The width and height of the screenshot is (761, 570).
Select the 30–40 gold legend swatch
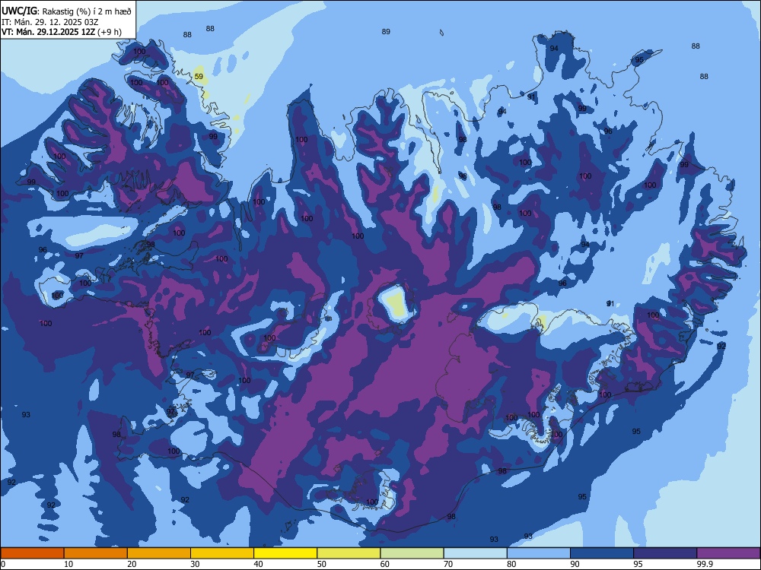pyautogui.click(x=222, y=553)
